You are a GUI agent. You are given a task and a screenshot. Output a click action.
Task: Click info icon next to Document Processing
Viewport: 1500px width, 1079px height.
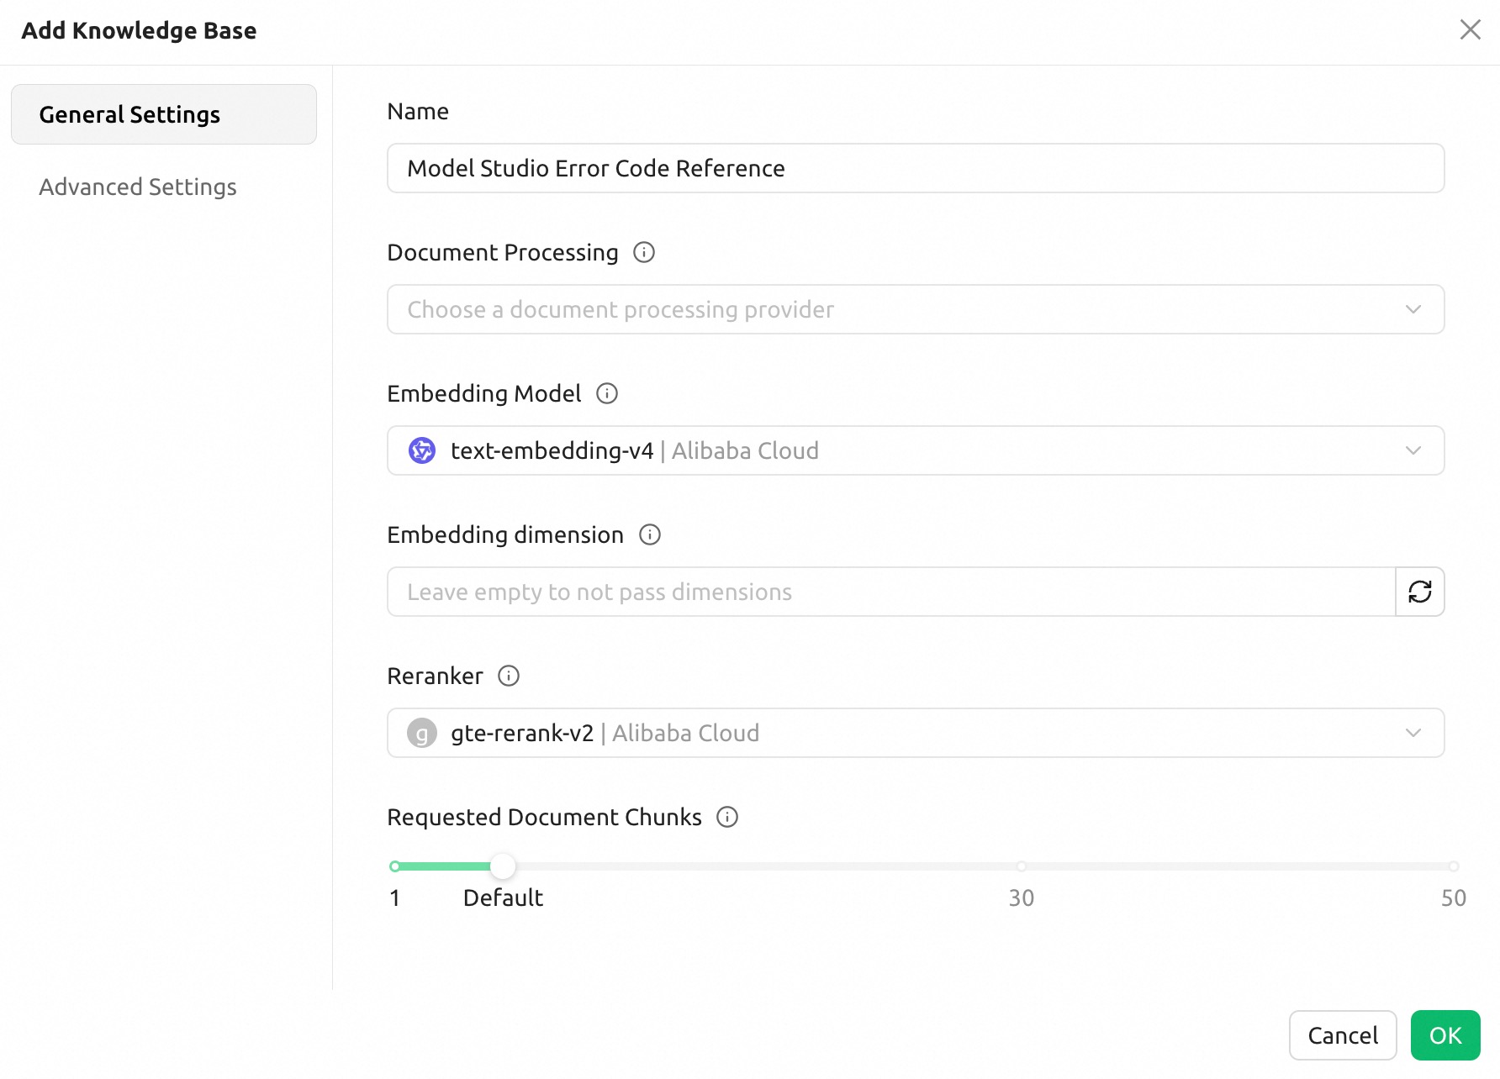tap(644, 252)
